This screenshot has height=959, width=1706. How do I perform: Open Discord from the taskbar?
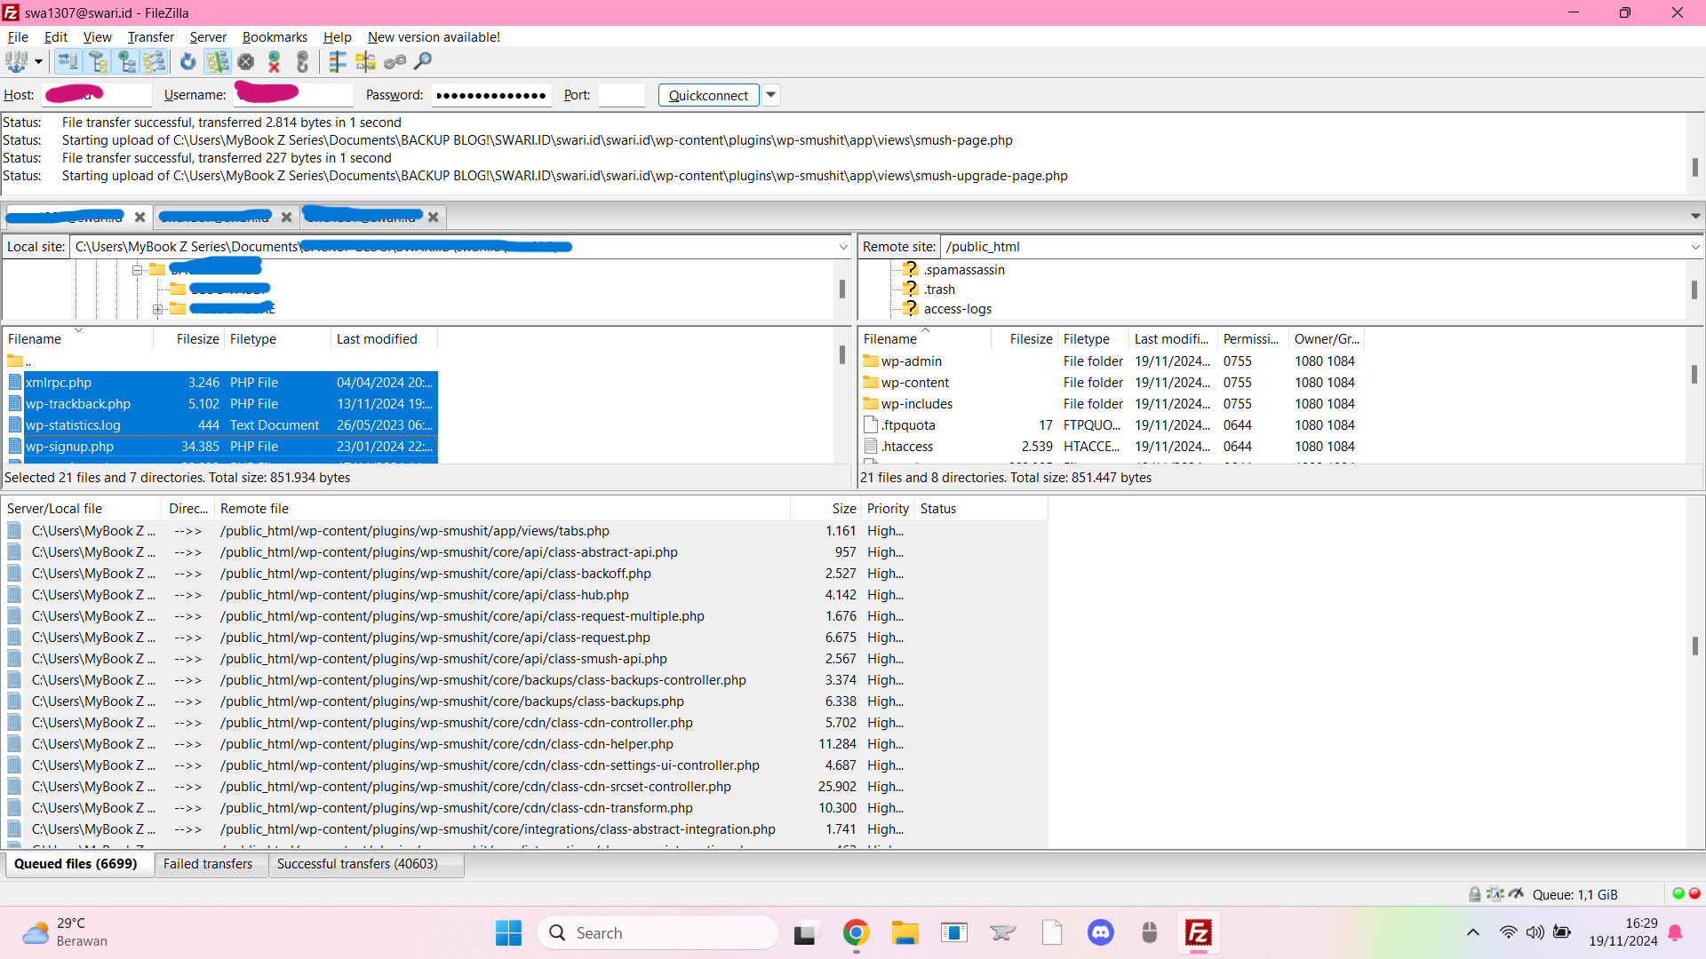coord(1101,932)
